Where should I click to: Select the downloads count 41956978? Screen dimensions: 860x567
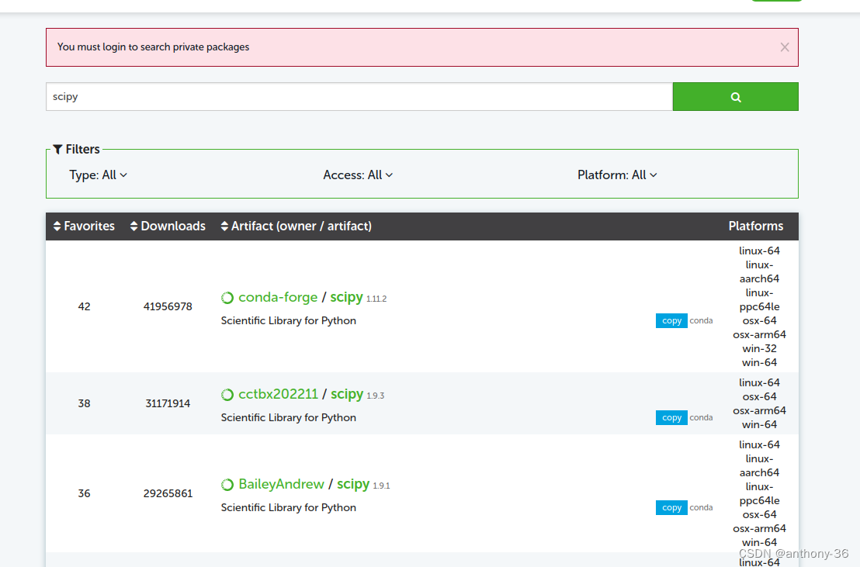[x=168, y=306]
